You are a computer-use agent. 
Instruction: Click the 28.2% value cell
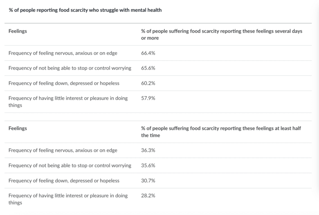point(148,195)
